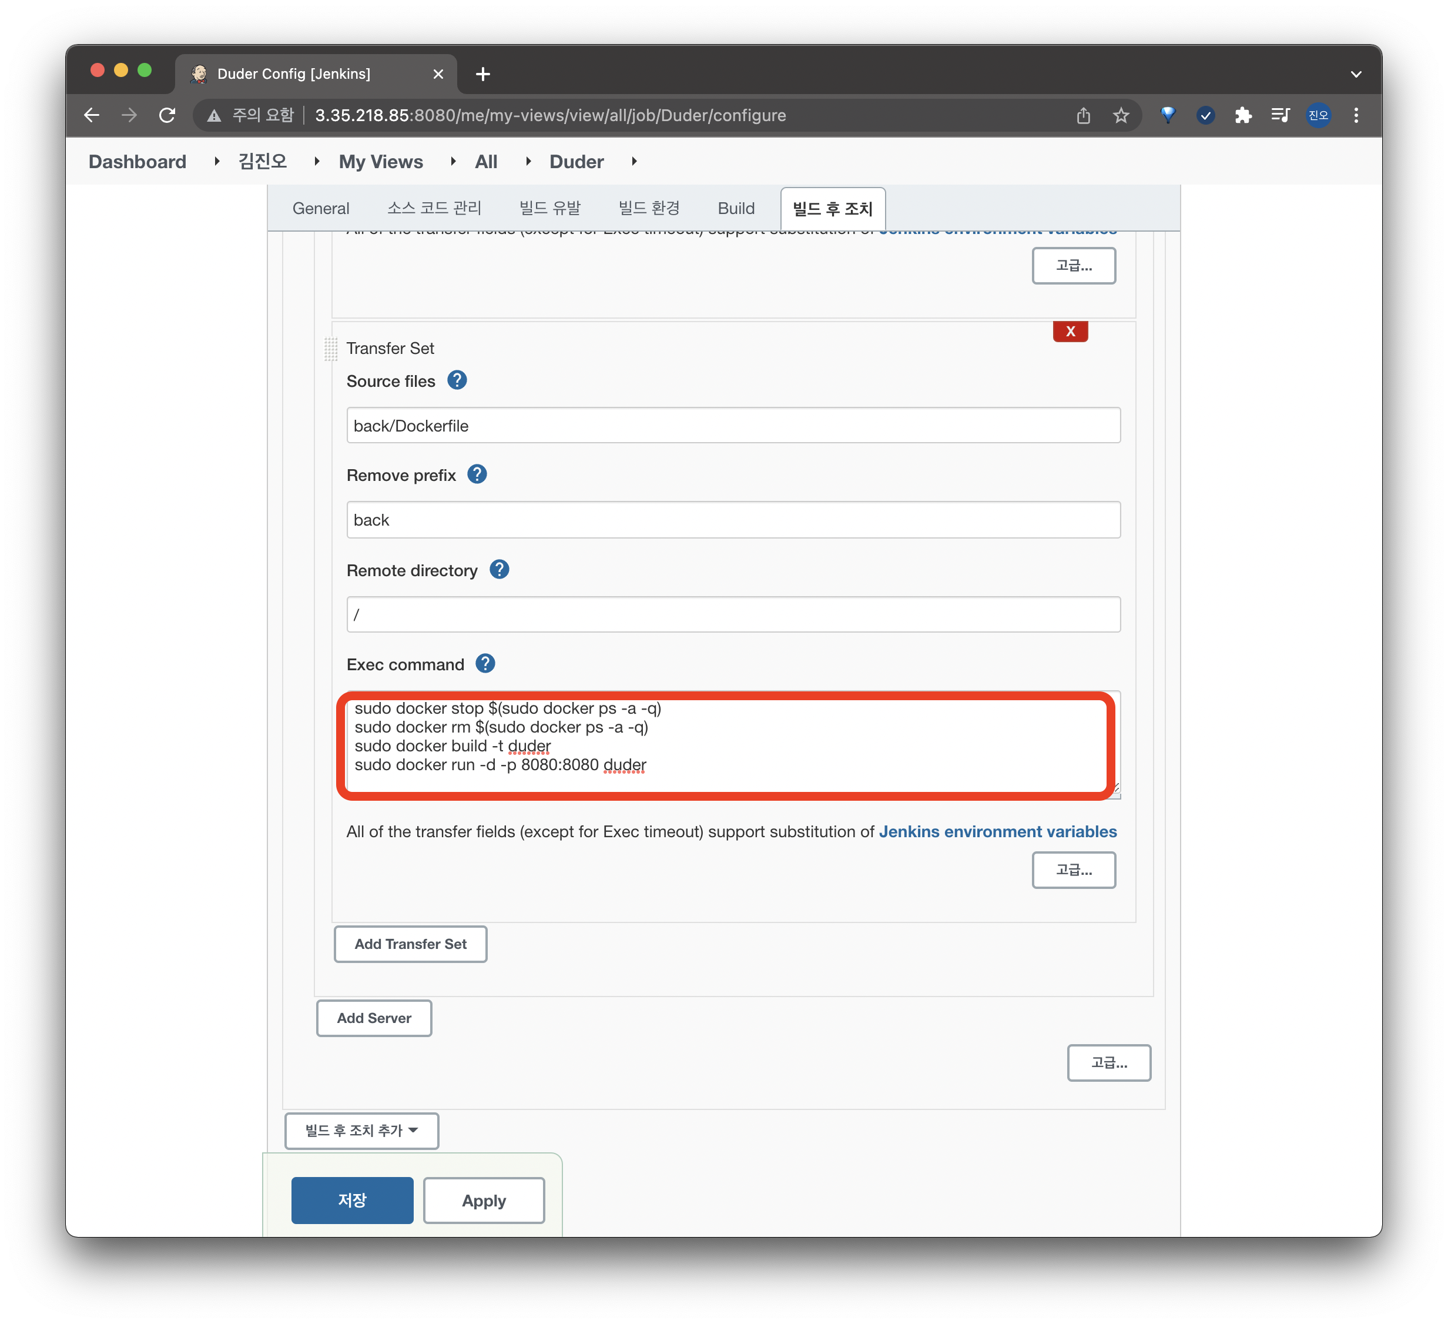Open the My Views breadcrumb link
The width and height of the screenshot is (1448, 1324).
coord(381,162)
